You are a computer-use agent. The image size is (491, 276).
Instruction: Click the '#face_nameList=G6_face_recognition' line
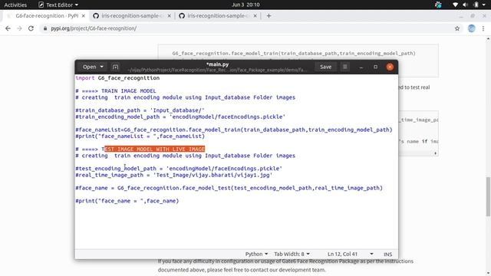(x=234, y=130)
